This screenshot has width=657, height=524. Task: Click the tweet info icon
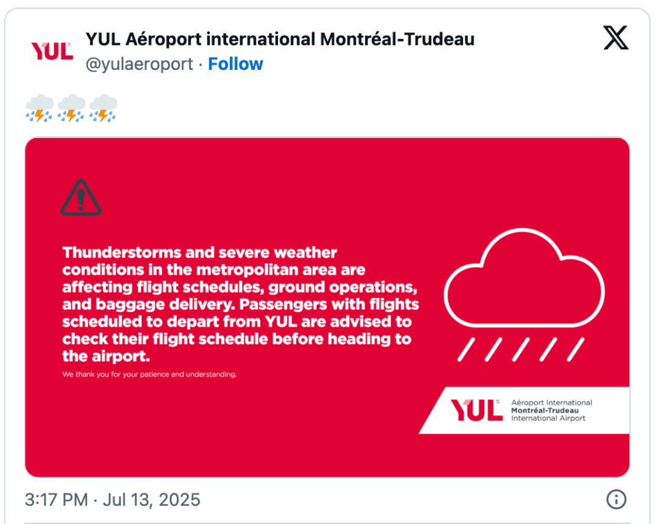click(x=616, y=499)
